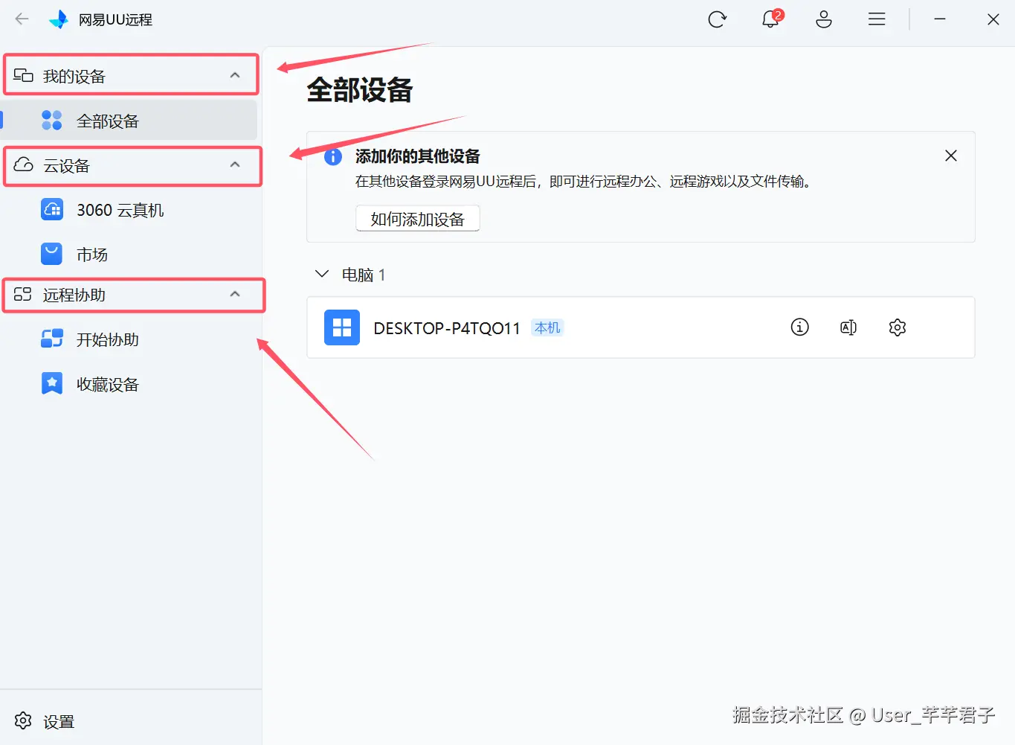Collapse the 我的设备 section chevron
1015x745 pixels.
[x=235, y=75]
